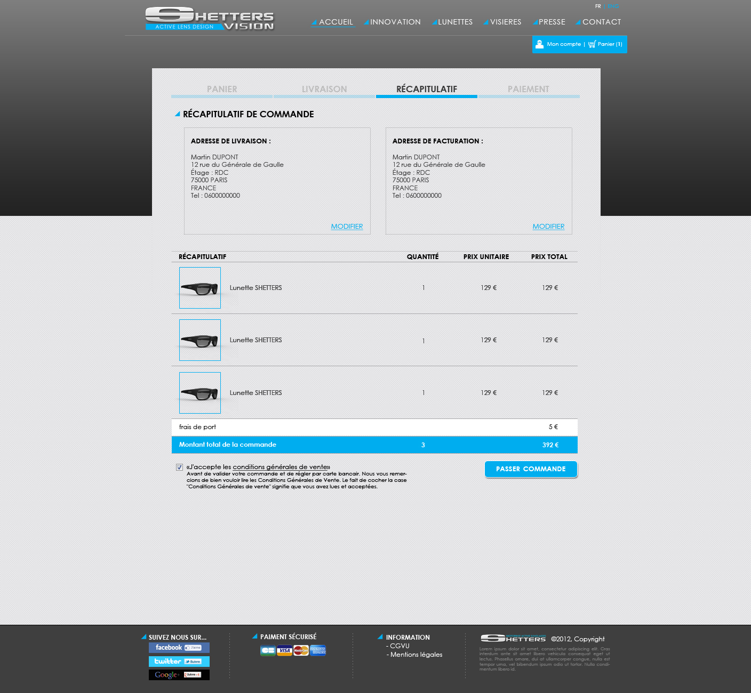
Task: Open the Panier shopping cart icon
Action: click(x=592, y=44)
